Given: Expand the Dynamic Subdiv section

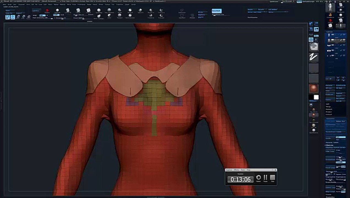Looking at the screenshot, I should (x=332, y=142).
